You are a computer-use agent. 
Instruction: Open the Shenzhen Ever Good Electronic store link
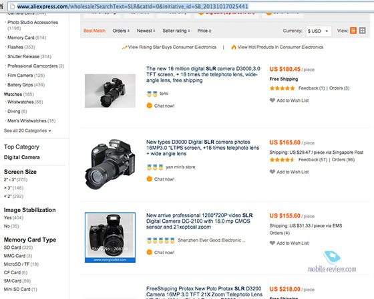212,240
